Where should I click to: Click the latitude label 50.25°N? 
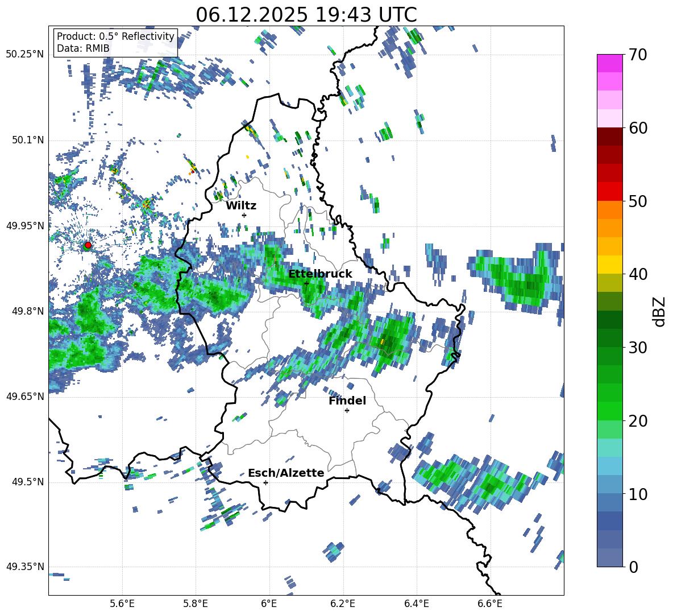(x=25, y=55)
